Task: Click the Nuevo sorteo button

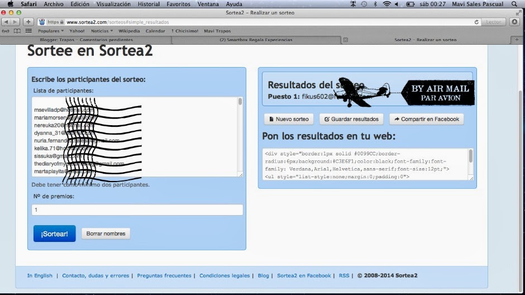Action: [x=289, y=119]
